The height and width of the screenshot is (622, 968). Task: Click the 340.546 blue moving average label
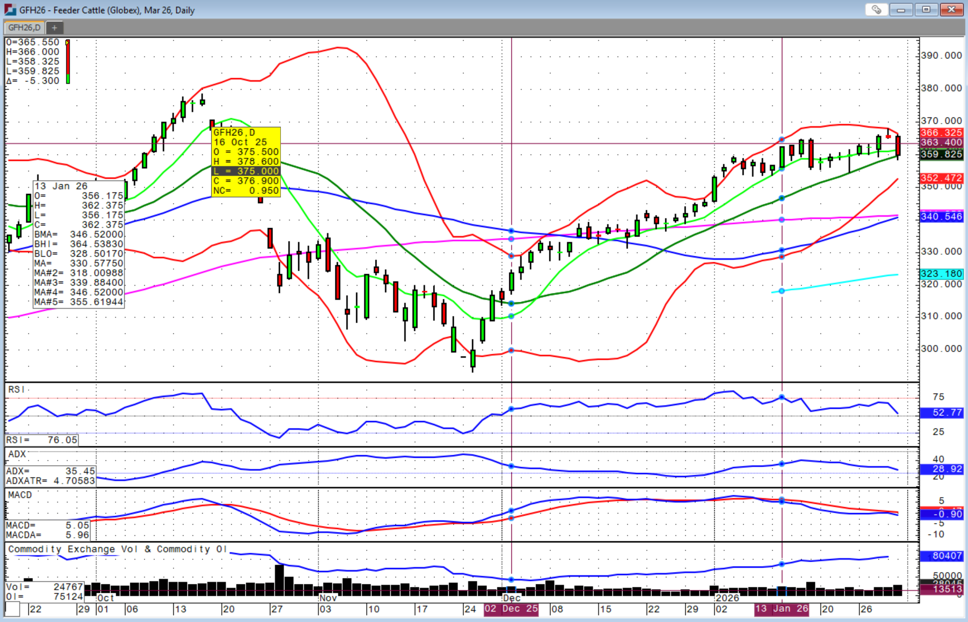click(x=941, y=216)
